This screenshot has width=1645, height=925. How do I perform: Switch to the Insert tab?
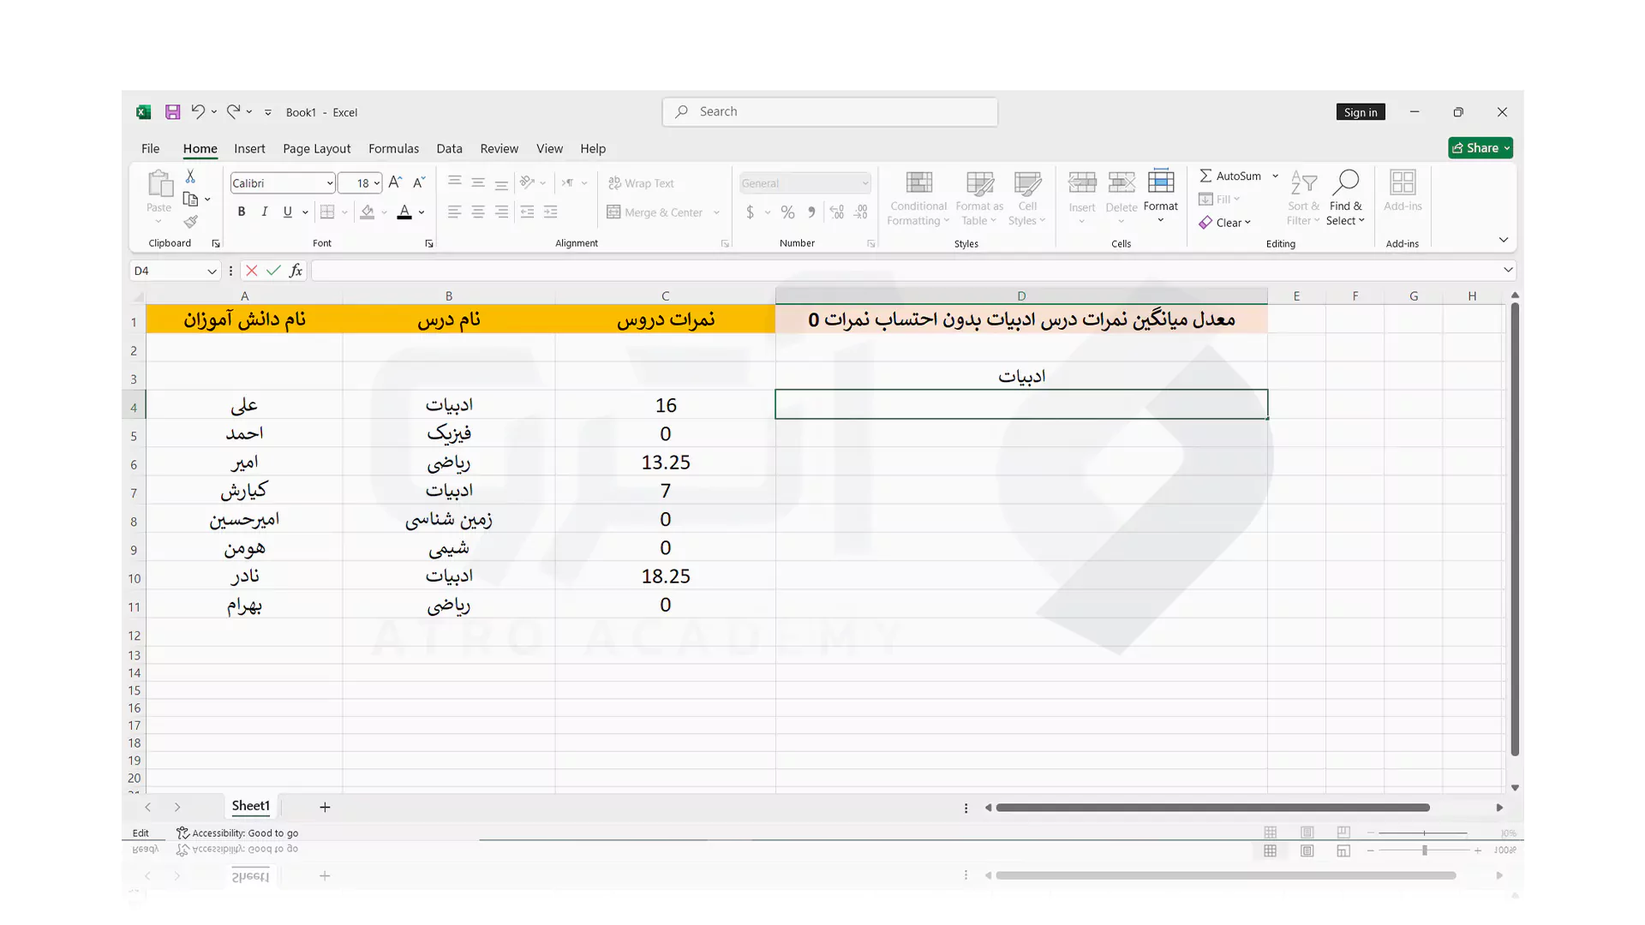pyautogui.click(x=249, y=148)
